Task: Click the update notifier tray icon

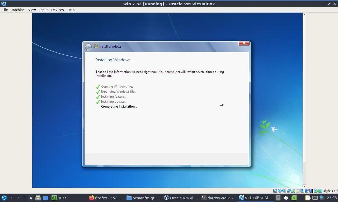Action: click(322, 198)
